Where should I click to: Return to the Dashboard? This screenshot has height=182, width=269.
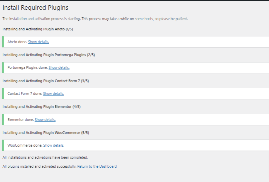97,166
